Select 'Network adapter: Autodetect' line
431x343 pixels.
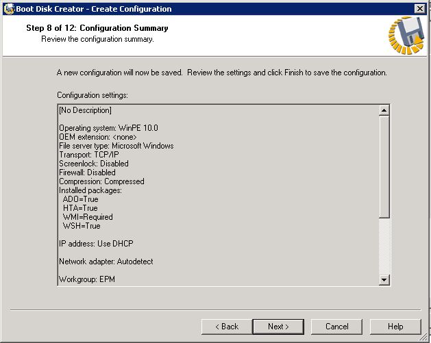(106, 262)
